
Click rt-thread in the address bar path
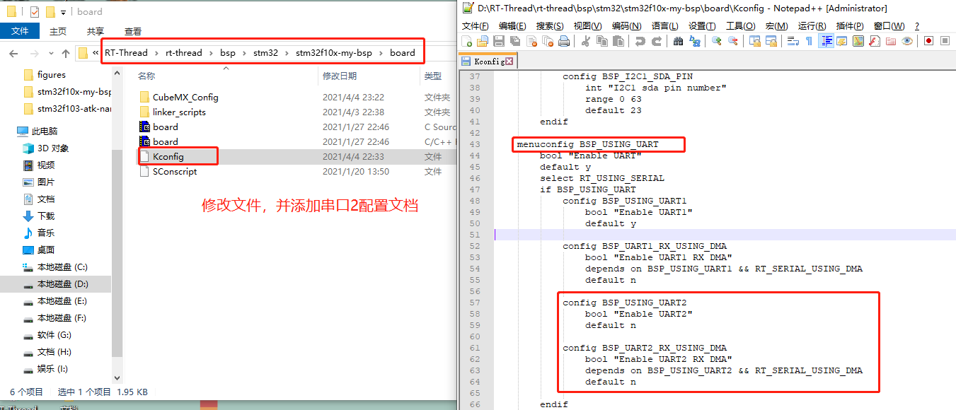tap(184, 53)
